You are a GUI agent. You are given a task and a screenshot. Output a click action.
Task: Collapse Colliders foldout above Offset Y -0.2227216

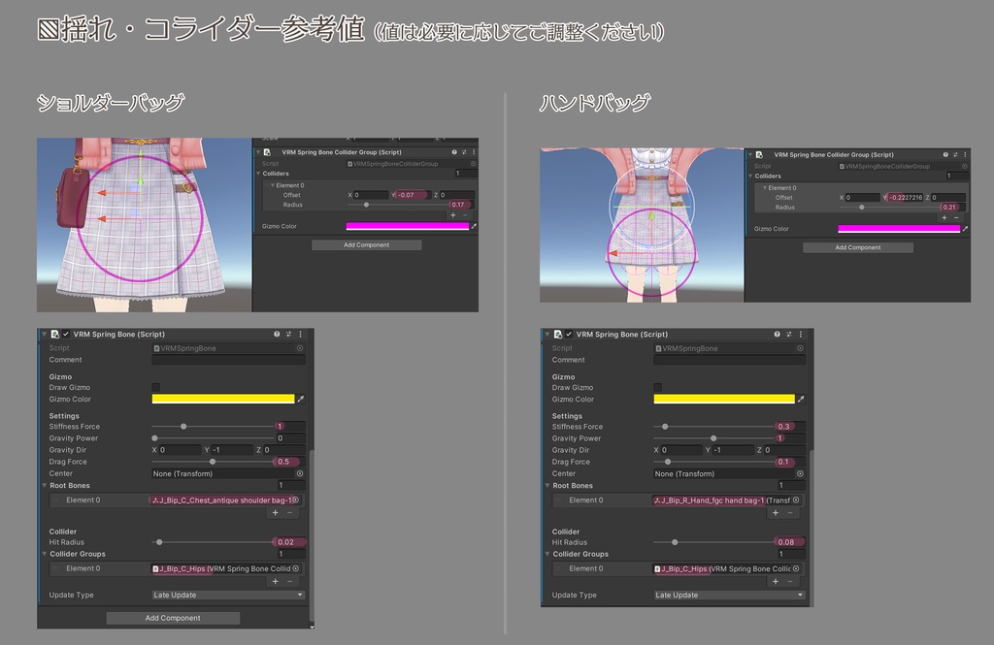[750, 177]
